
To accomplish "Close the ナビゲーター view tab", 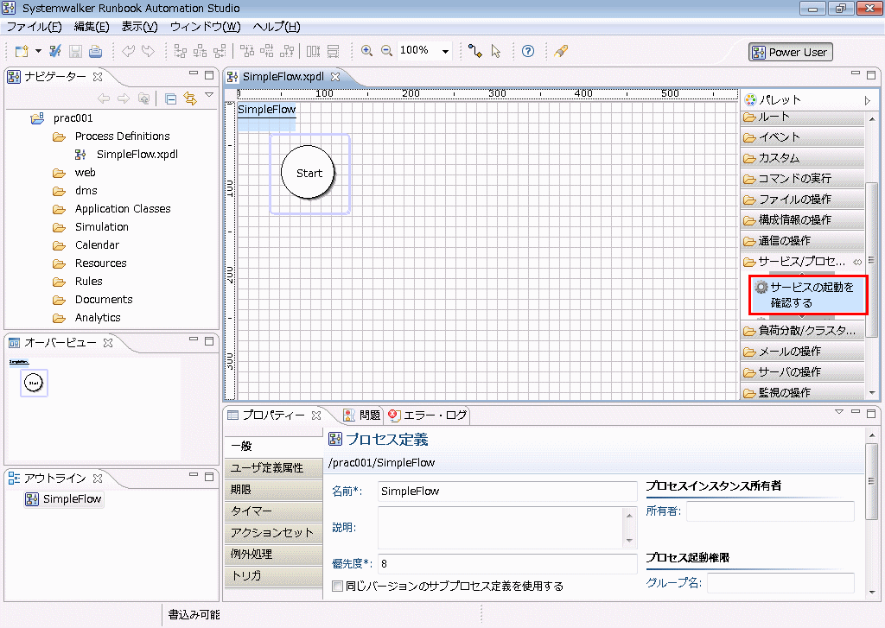I will point(98,76).
